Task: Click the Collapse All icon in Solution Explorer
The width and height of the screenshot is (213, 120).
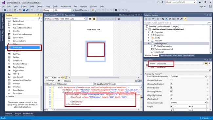Action: click(170, 19)
